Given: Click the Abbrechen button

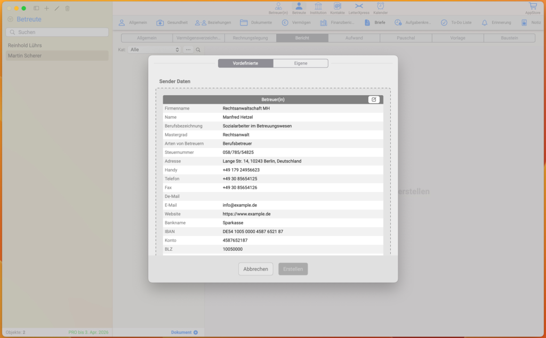Looking at the screenshot, I should coord(255,269).
